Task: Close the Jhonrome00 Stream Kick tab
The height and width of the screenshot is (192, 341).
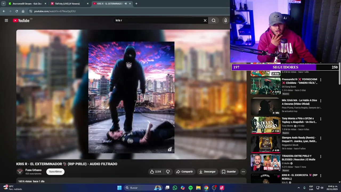Action: (x=45, y=4)
